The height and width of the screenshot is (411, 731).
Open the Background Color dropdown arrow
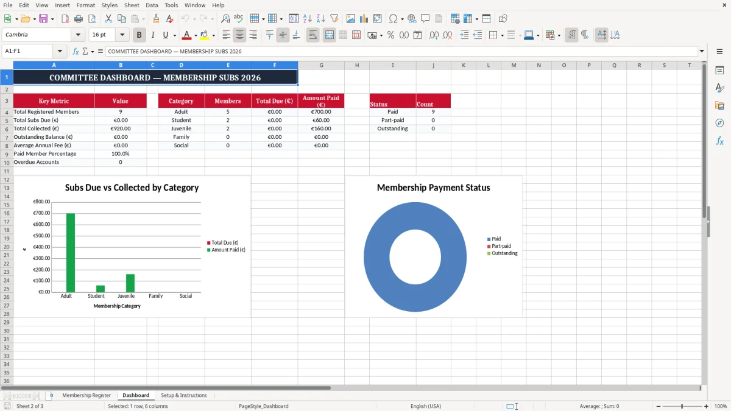click(x=213, y=35)
